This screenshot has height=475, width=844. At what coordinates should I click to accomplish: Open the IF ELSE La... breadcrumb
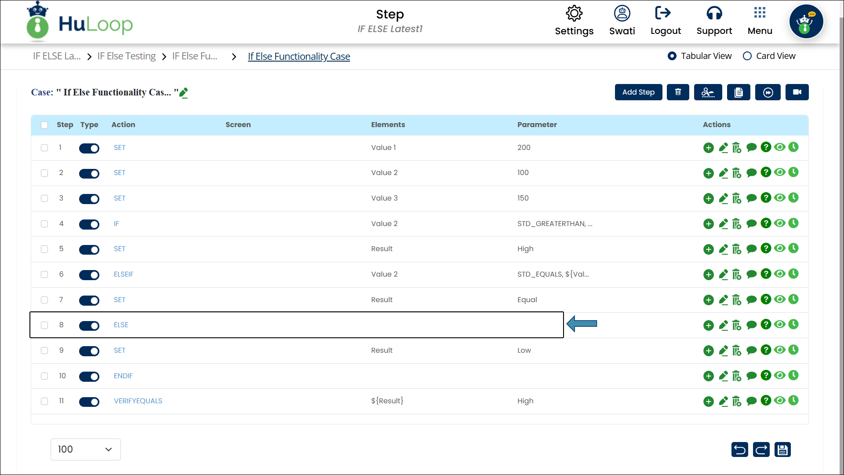point(57,56)
